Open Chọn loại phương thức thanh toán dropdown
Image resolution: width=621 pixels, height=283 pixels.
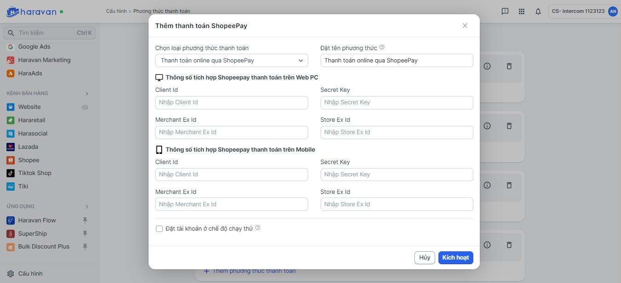pos(231,61)
